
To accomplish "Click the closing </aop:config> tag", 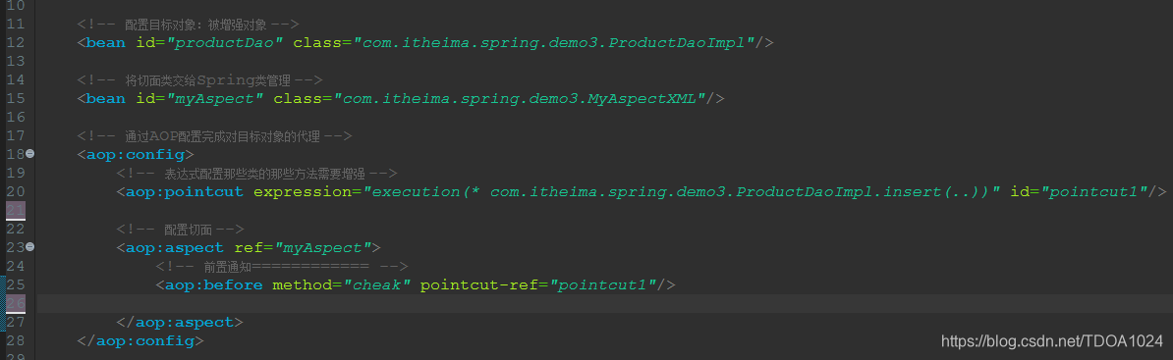I will 140,341.
